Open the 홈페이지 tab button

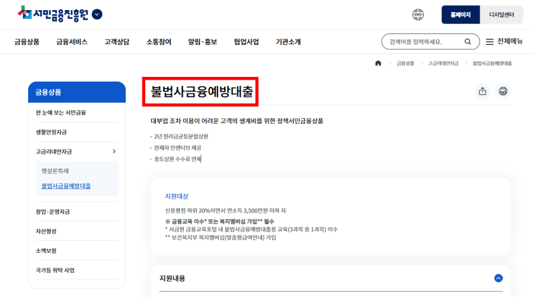(x=461, y=15)
